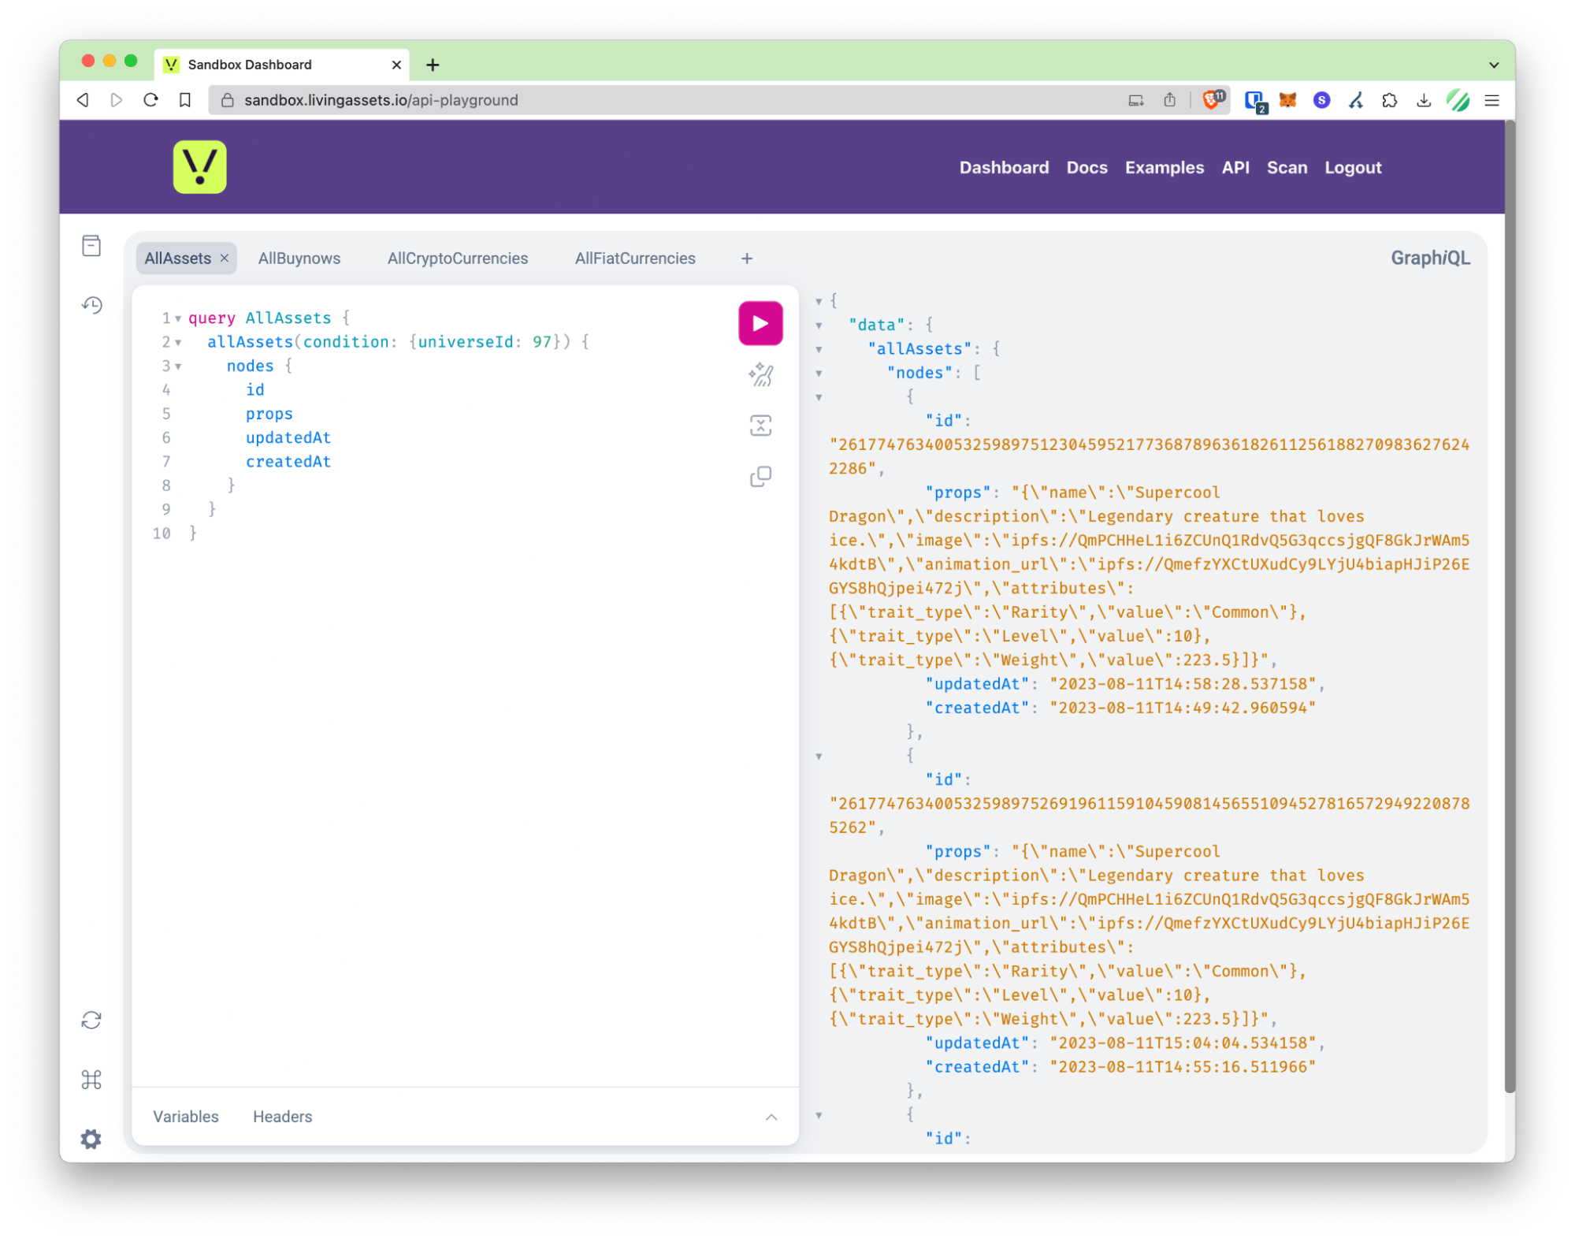Open the documentation explorer sidebar icon
The image size is (1575, 1242).
coord(91,246)
